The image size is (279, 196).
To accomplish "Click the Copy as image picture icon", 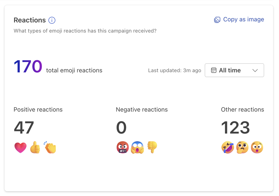I will pyautogui.click(x=217, y=20).
